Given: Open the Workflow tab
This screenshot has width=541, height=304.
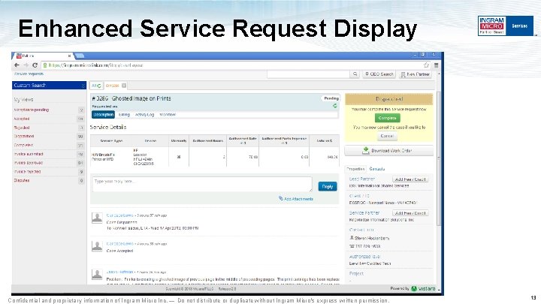Looking at the screenshot, I should (168, 114).
